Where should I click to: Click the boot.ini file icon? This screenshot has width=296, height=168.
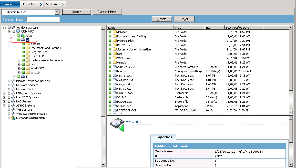[115, 71]
